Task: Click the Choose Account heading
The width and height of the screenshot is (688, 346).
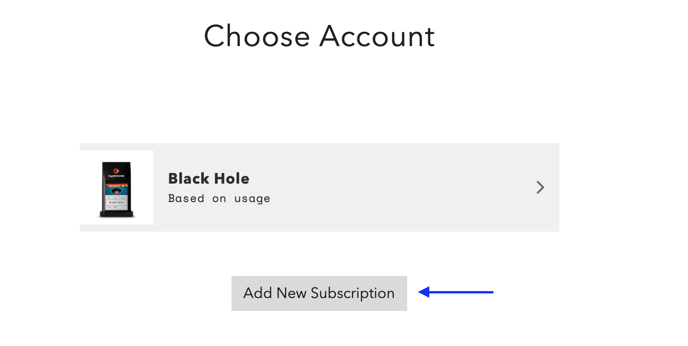Action: 319,36
